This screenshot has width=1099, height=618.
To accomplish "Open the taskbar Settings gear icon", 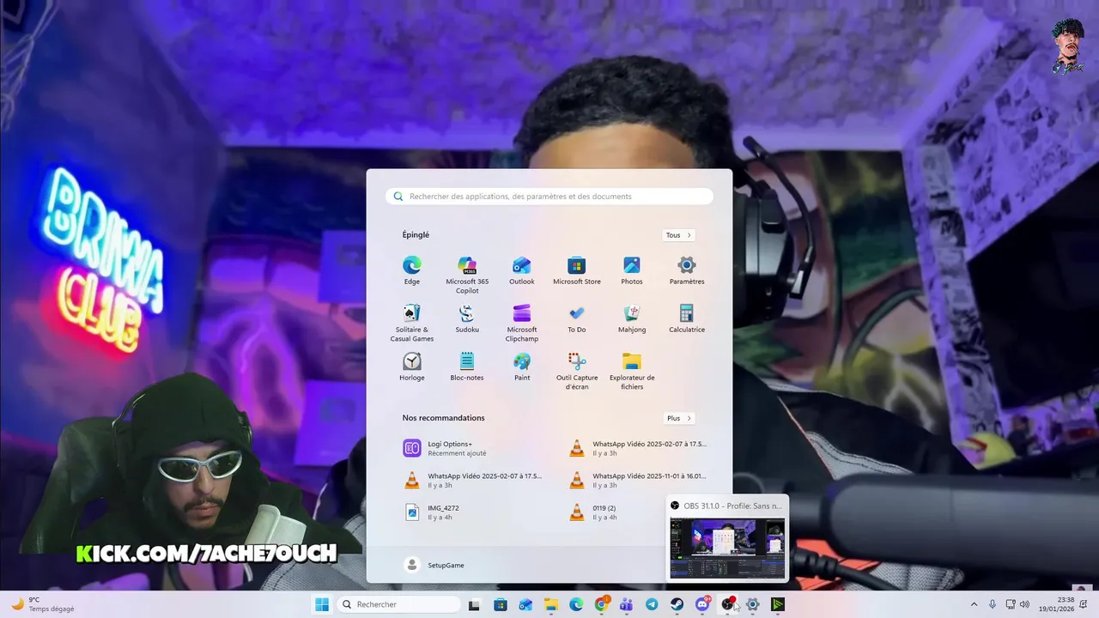I will coord(752,604).
